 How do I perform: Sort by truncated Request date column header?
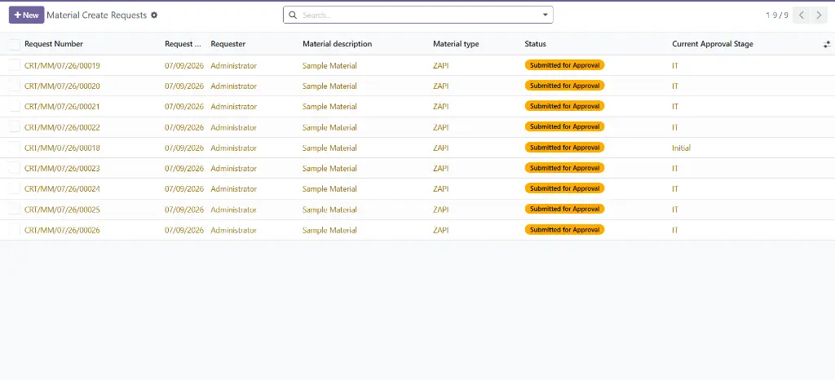point(183,44)
